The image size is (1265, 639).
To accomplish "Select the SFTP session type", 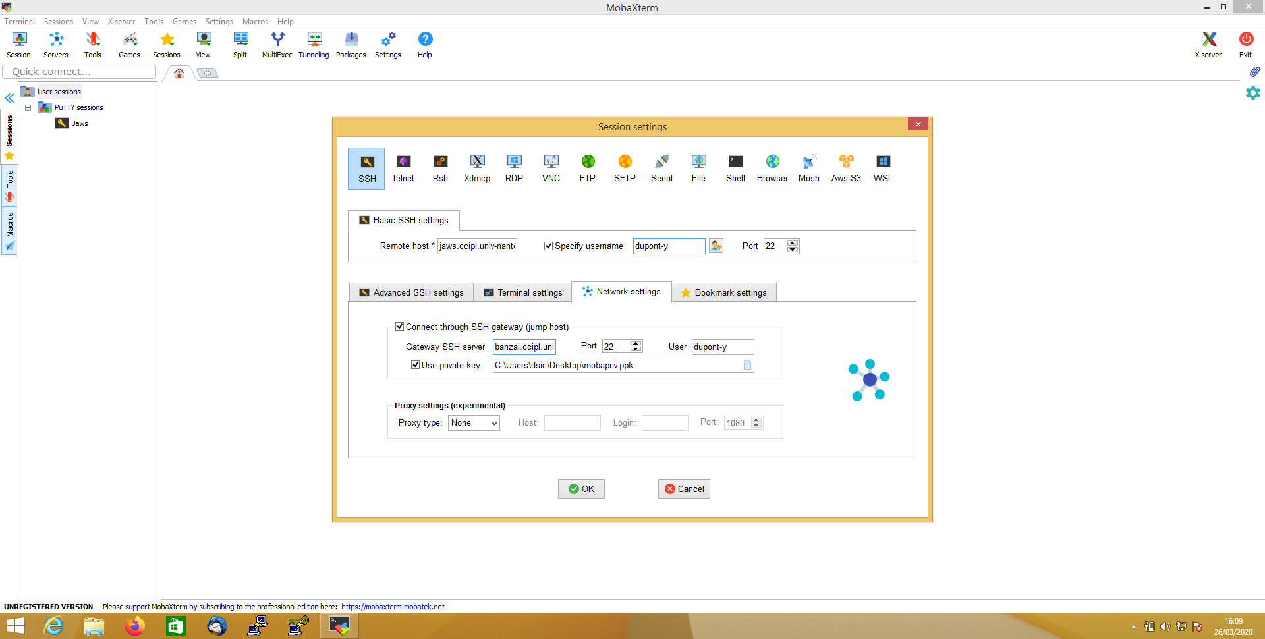I will coord(625,169).
